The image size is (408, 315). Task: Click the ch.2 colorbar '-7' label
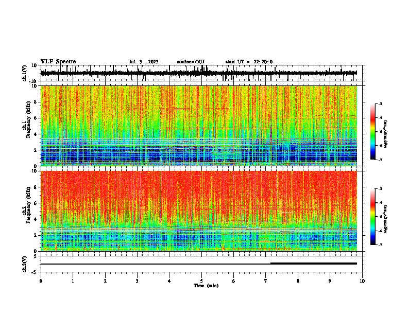(380, 244)
